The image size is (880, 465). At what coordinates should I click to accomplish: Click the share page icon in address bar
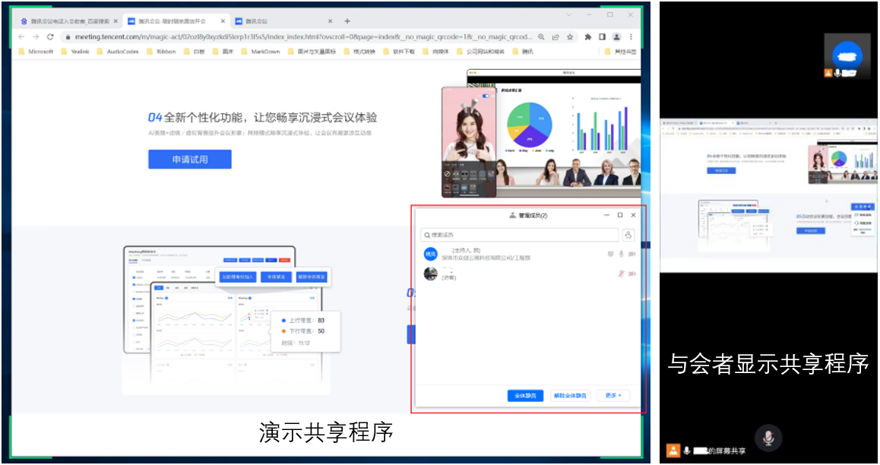(x=556, y=37)
